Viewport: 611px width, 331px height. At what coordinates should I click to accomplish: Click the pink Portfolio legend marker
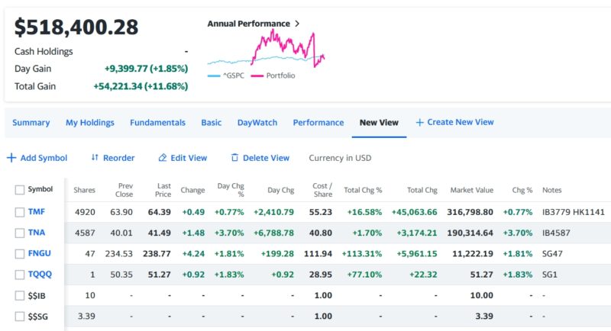point(257,76)
